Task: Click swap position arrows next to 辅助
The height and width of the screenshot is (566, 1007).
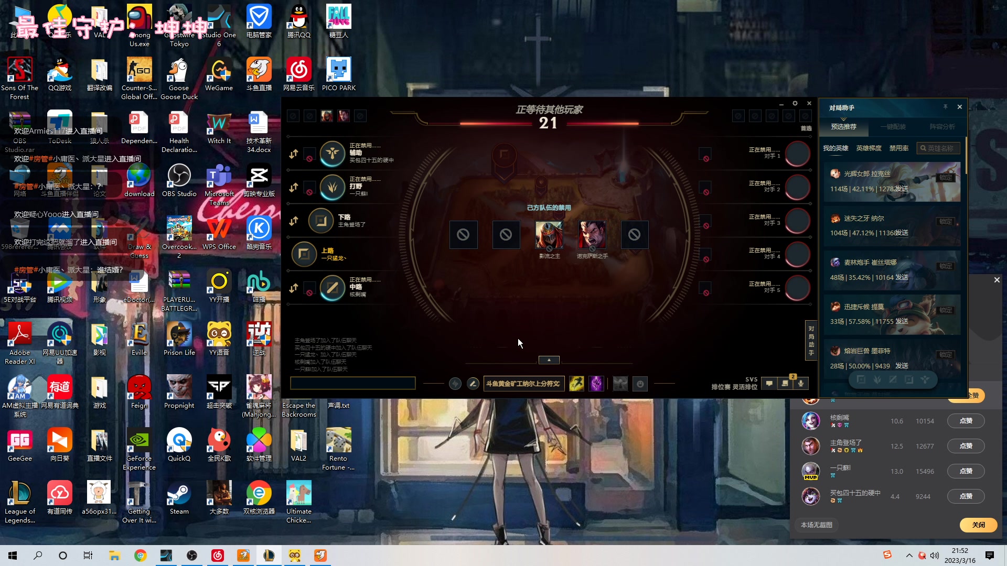Action: click(293, 154)
